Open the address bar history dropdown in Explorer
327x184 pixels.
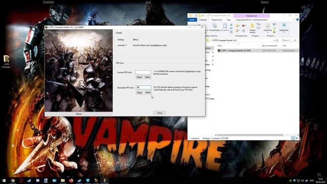point(274,40)
